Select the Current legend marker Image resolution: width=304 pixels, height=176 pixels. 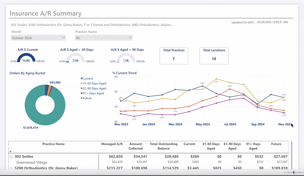(x=81, y=79)
